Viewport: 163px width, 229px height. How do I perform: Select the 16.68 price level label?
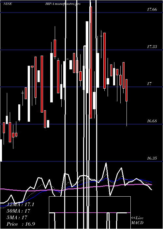[x=152, y=121]
